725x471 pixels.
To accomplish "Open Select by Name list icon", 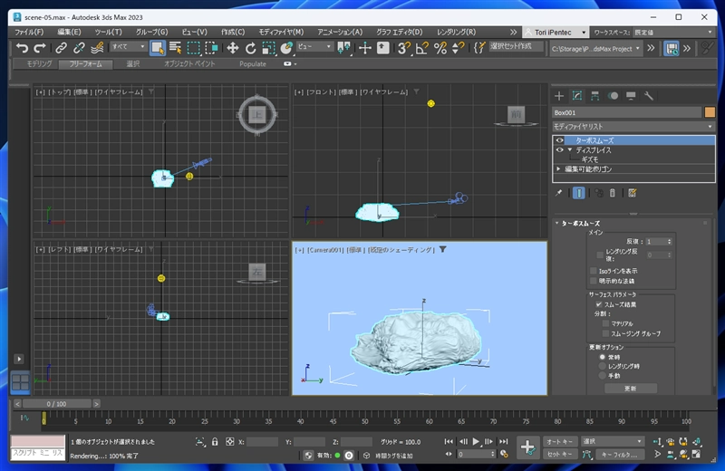I will (175, 48).
